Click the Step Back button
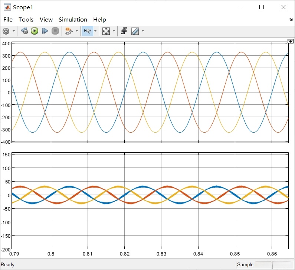The image size is (295, 270). [x=24, y=31]
